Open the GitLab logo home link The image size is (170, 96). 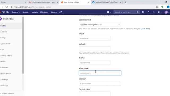click(x=4, y=12)
